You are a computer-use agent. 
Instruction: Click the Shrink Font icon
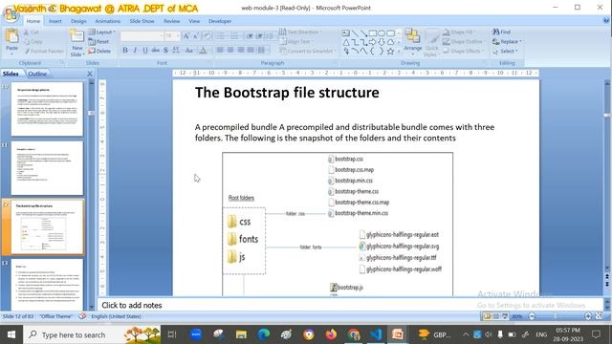click(x=196, y=36)
